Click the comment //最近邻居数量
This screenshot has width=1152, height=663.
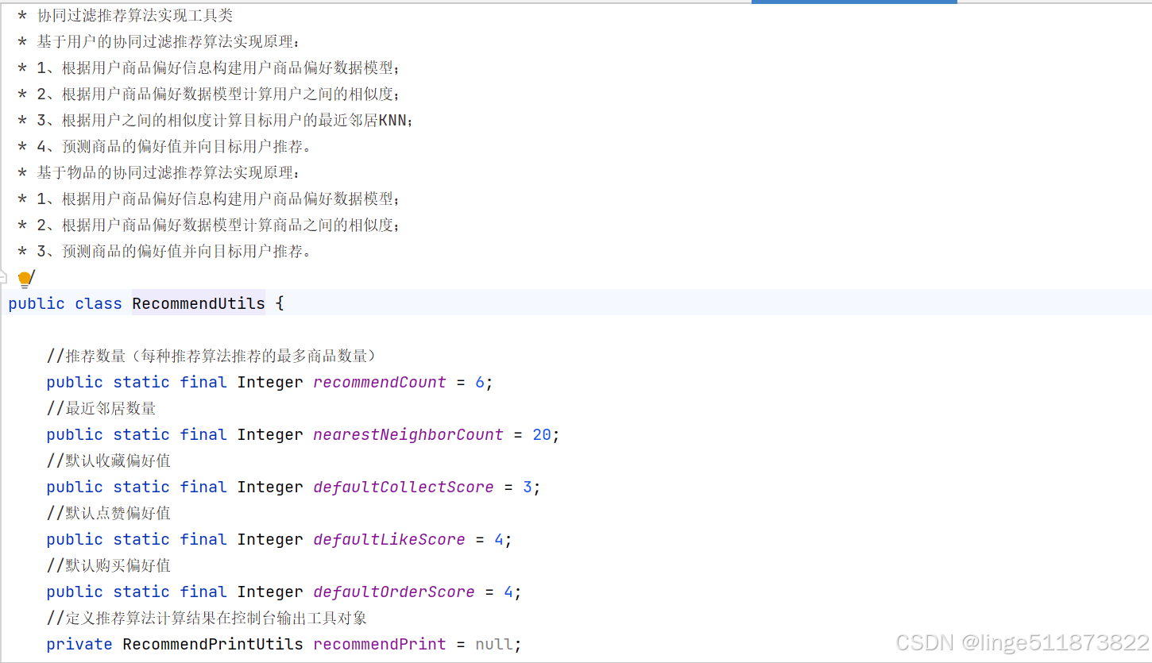pos(101,408)
